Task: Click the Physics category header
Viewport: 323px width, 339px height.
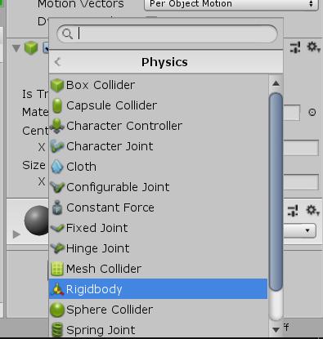Action: [166, 62]
